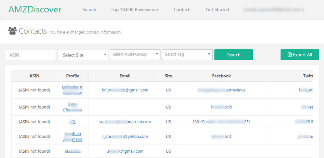The image size is (324, 158).
Task: Open the gmail.com email starting with brilu
Action: coord(125,90)
